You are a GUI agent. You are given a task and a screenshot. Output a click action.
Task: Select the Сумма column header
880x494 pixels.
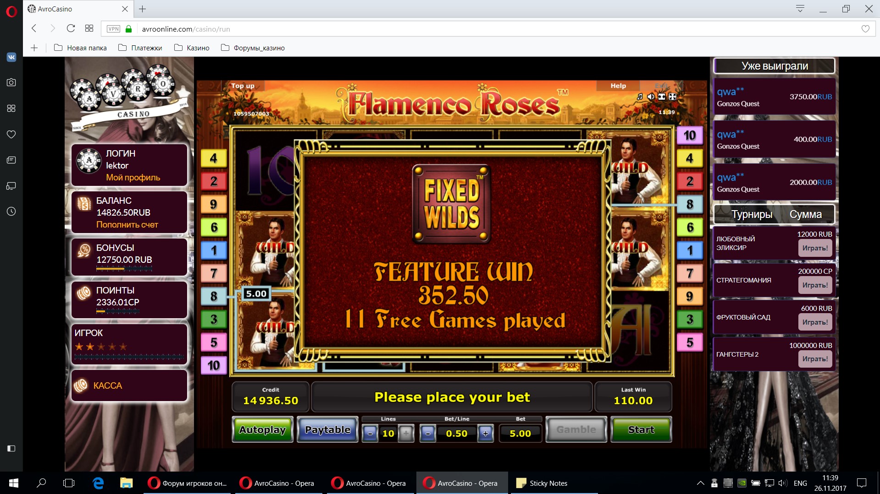[805, 214]
